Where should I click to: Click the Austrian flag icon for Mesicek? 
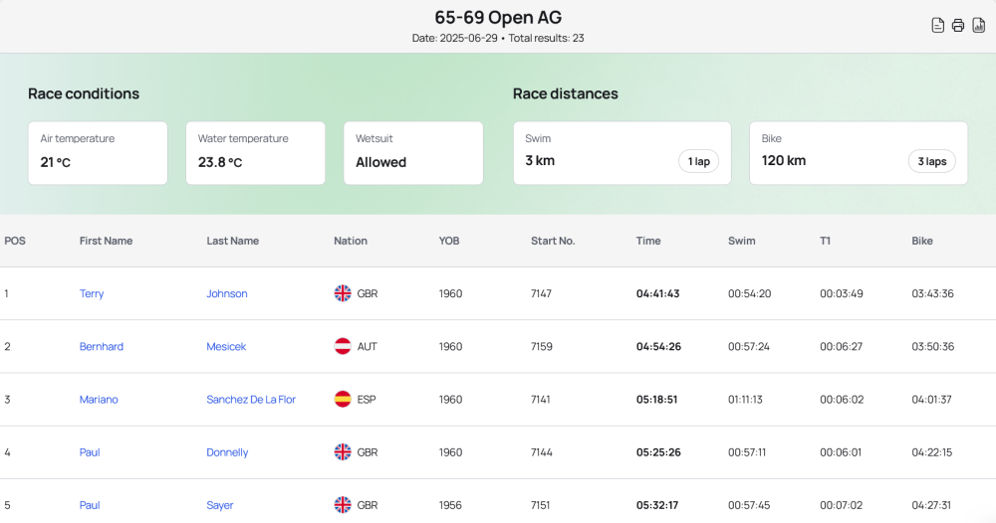[343, 346]
